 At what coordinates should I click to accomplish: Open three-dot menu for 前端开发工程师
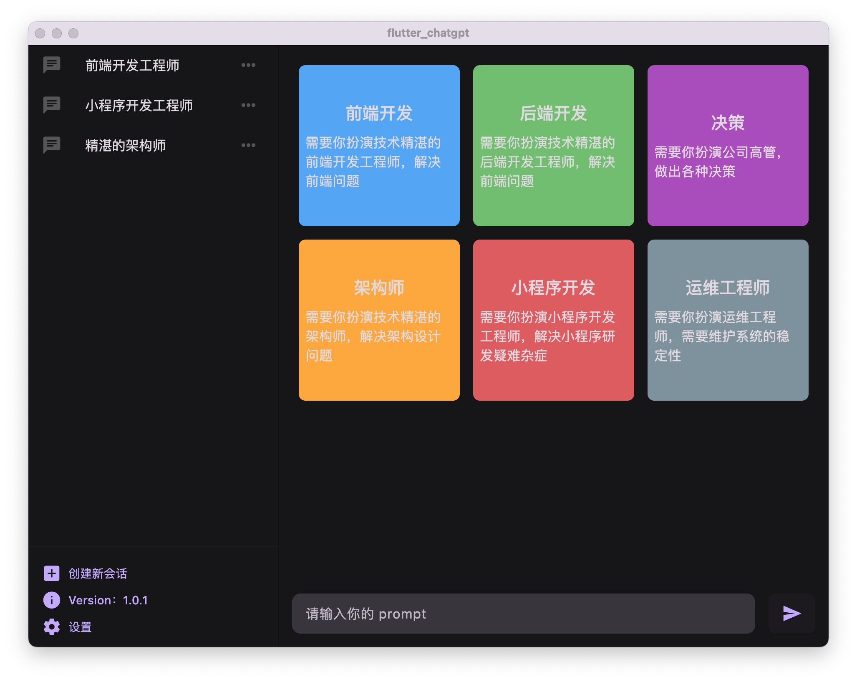(248, 65)
